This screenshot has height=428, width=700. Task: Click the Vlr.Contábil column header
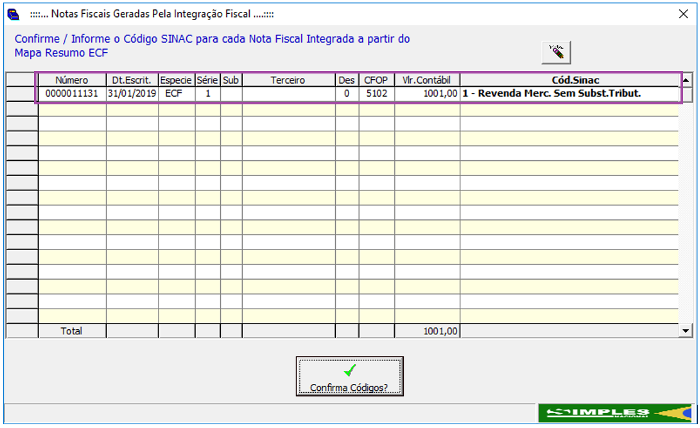[427, 80]
